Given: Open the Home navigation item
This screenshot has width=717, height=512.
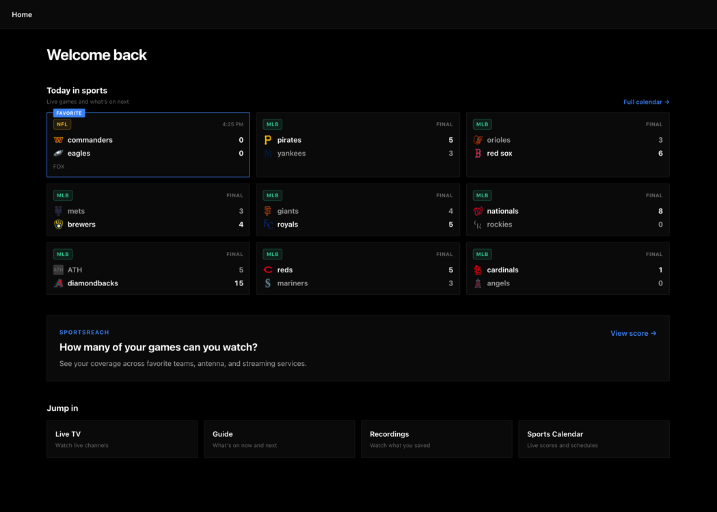Looking at the screenshot, I should (x=22, y=14).
